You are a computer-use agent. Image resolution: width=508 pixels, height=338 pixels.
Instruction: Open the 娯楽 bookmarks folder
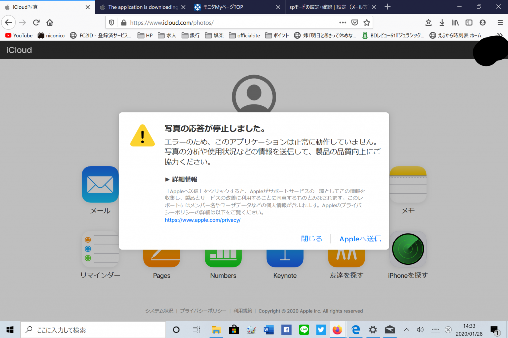(x=214, y=35)
